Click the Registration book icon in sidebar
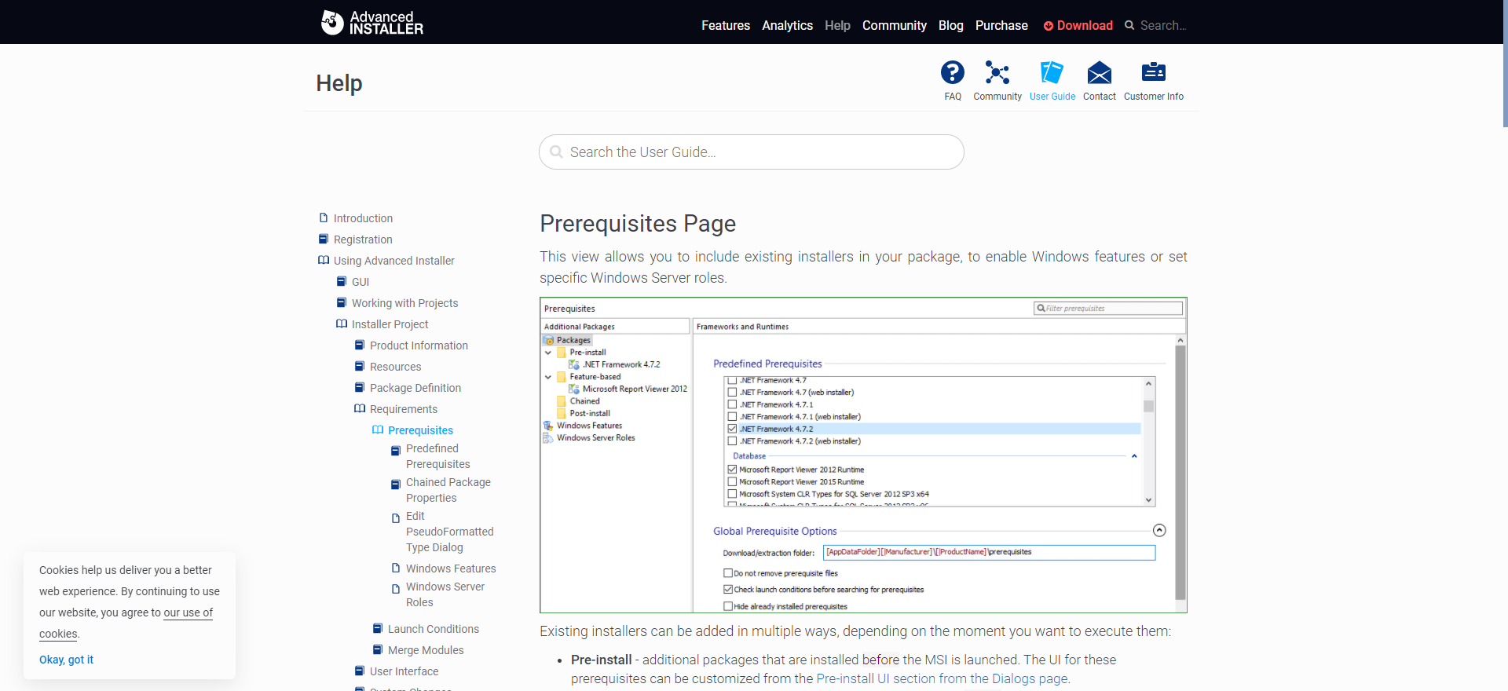This screenshot has width=1508, height=691. (x=324, y=239)
